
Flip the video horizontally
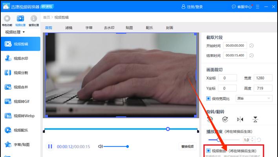click(x=240, y=119)
